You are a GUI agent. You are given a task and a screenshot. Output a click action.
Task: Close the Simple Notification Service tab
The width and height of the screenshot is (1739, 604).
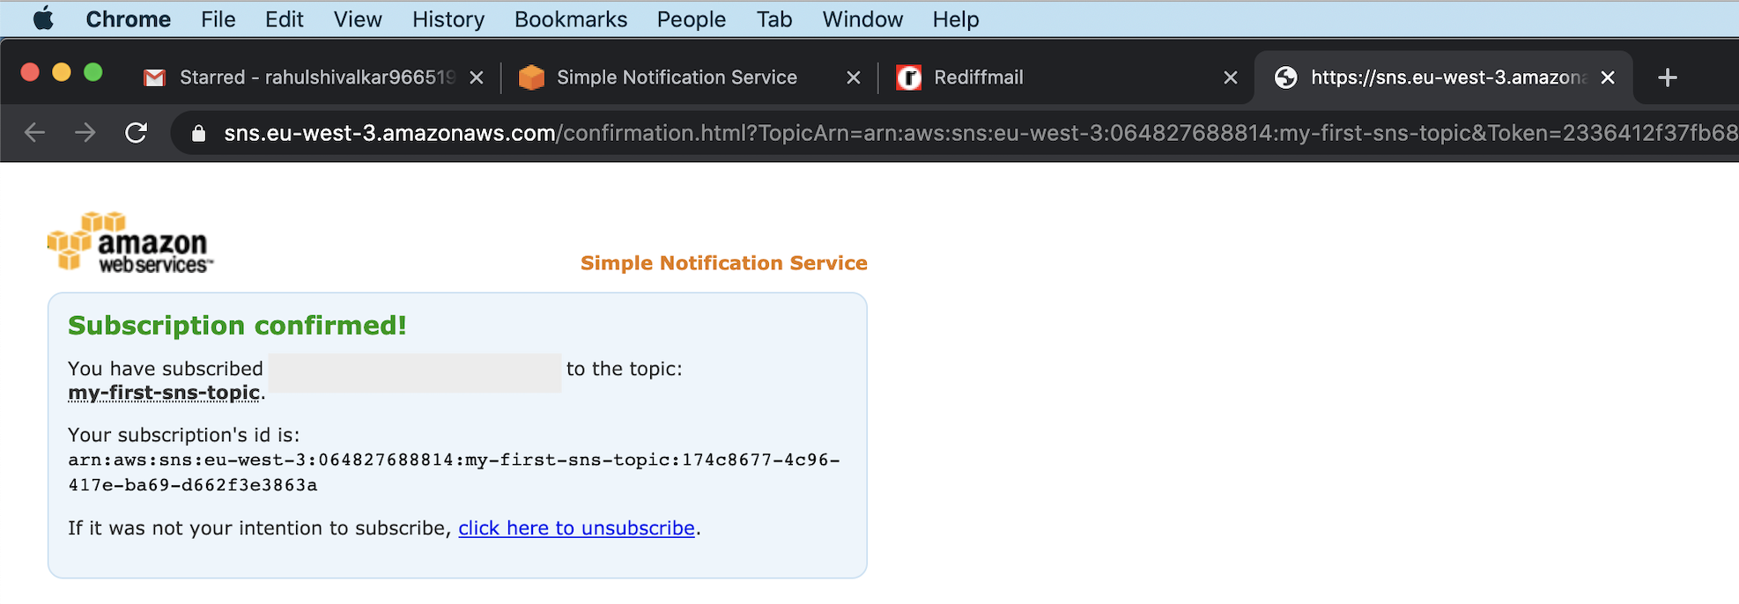click(x=853, y=77)
